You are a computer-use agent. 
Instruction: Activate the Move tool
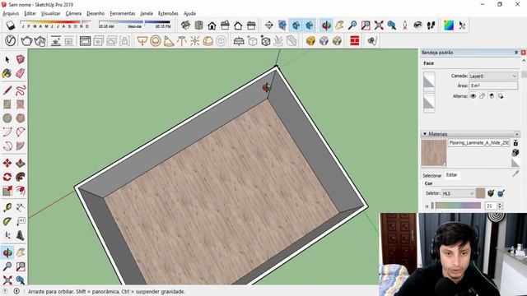point(7,163)
